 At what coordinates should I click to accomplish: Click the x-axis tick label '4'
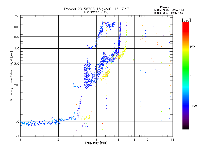tap(96, 140)
